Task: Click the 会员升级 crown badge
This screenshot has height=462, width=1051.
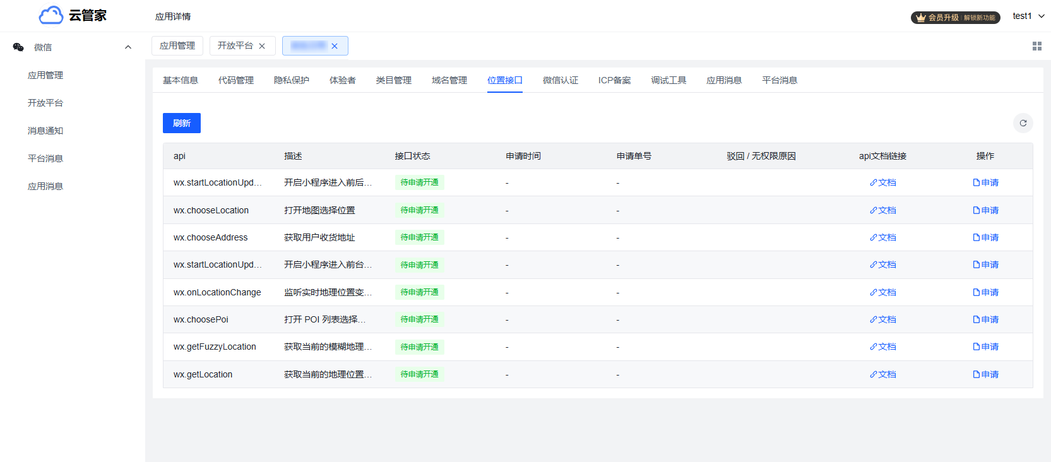Action: [x=955, y=18]
